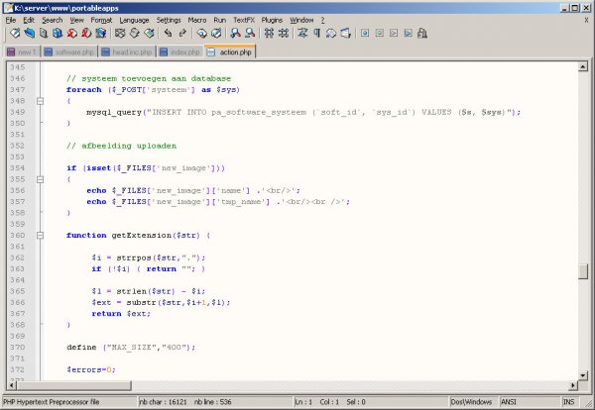Click the Close file toolbar icon

73,34
